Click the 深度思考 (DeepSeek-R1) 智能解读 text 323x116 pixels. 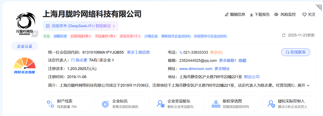[x=81, y=26]
